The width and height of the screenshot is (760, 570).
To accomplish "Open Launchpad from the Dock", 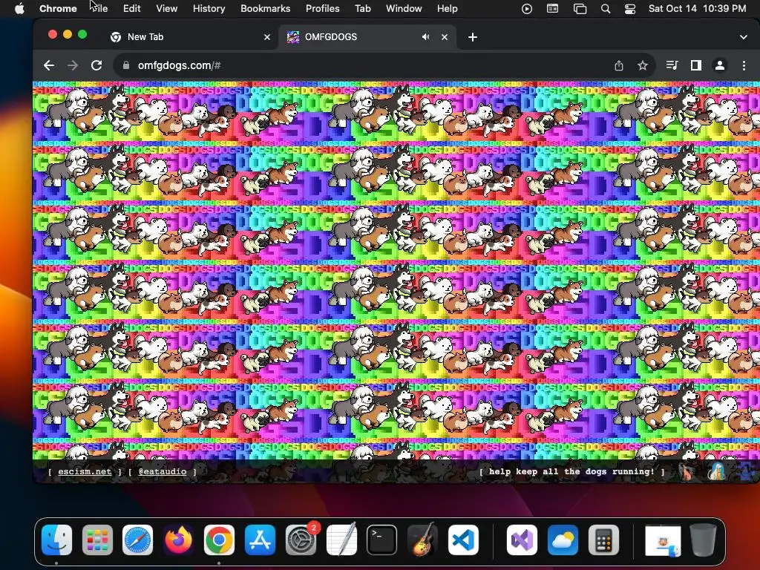I will [x=97, y=540].
